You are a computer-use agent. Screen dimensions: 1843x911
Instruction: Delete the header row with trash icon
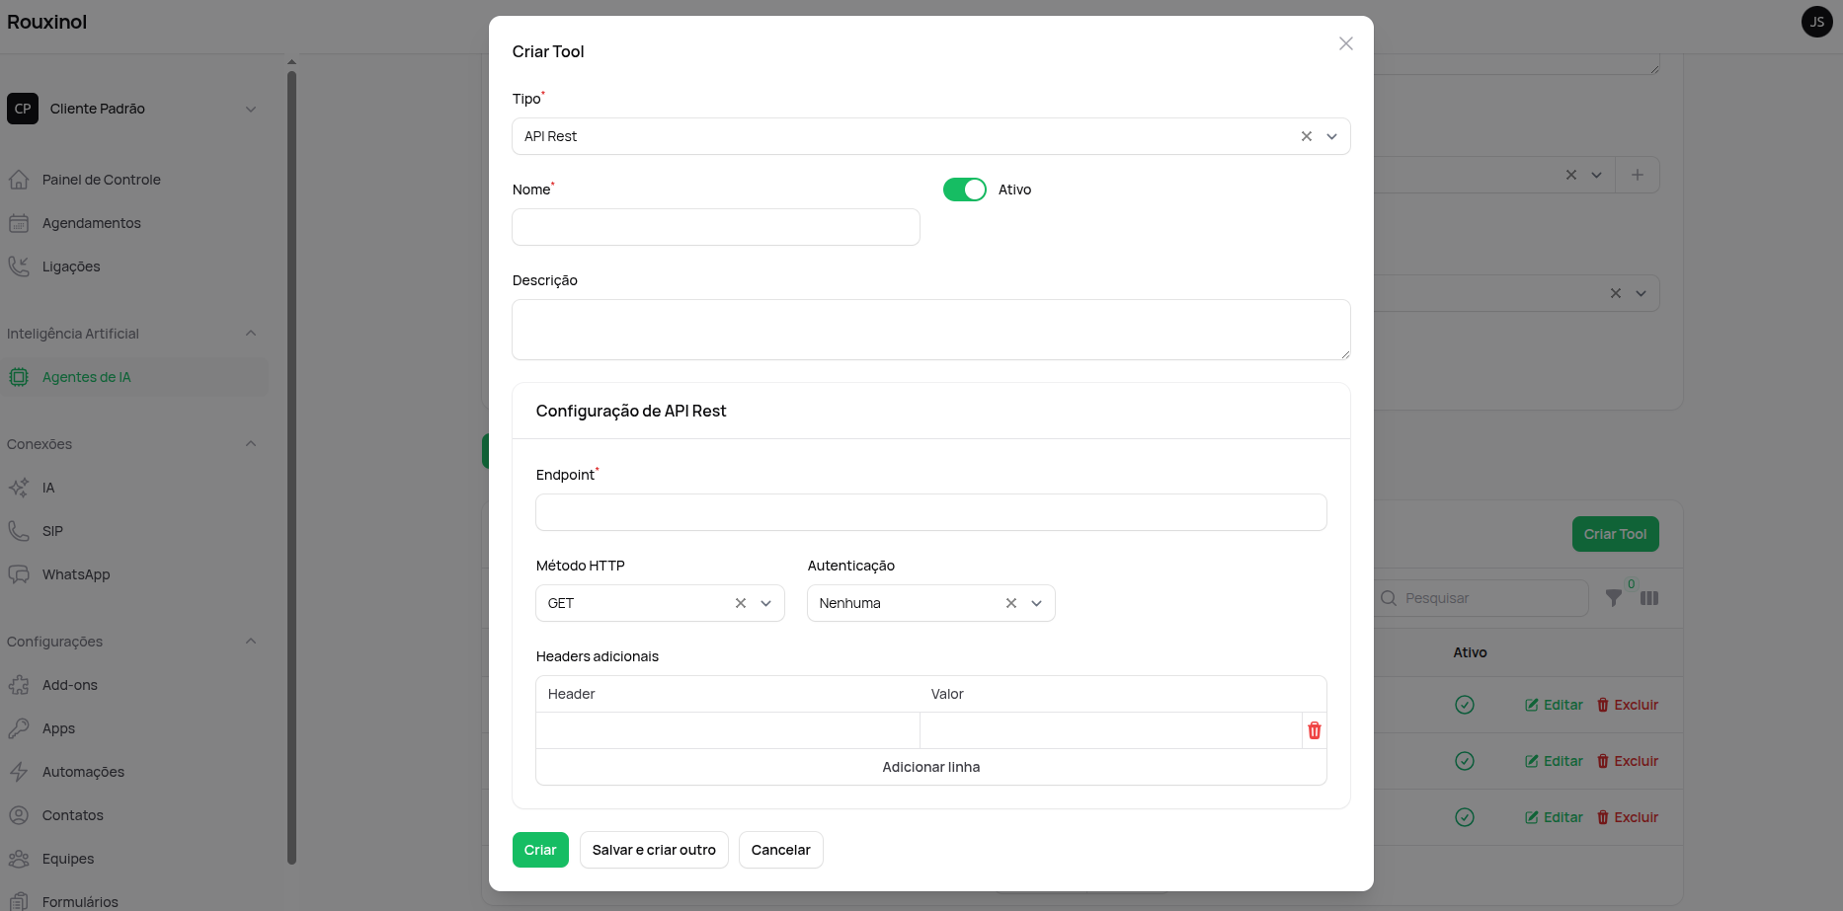(1315, 730)
